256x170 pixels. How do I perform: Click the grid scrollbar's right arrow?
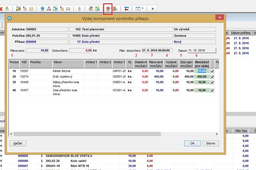click(x=217, y=134)
